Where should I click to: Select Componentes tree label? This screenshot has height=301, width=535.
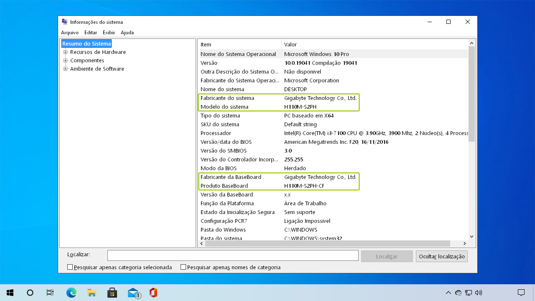87,61
